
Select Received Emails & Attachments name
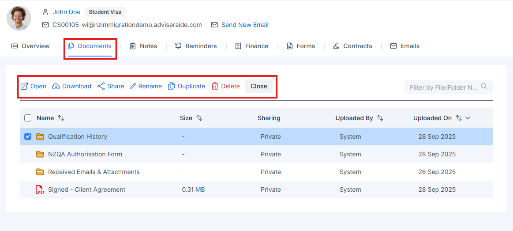(x=94, y=172)
